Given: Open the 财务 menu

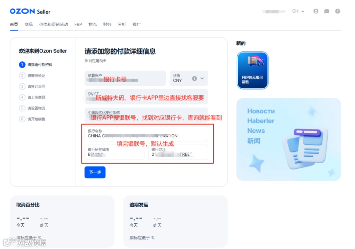Looking at the screenshot, I should pos(107,24).
